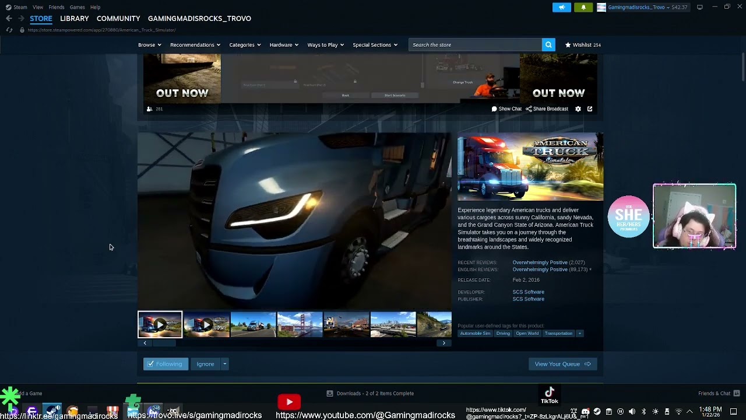Expand the Ignore options dropdown arrow

224,364
